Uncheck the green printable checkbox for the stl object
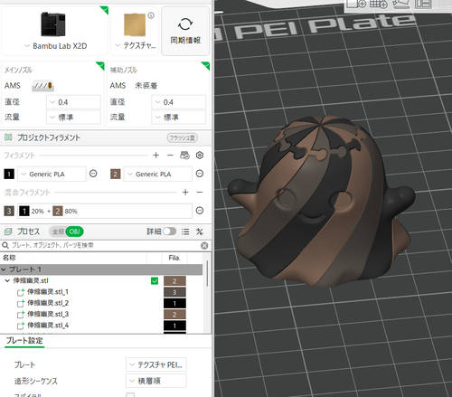 155,281
